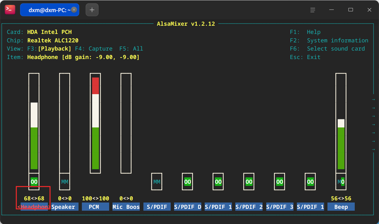This screenshot has height=224, width=379.
Task: Toggle the Headphone mute indicator
Action: pyautogui.click(x=34, y=182)
